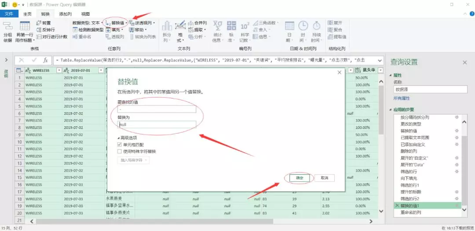
Task: Switch to the 主页 (Home) tab
Action: 28,14
